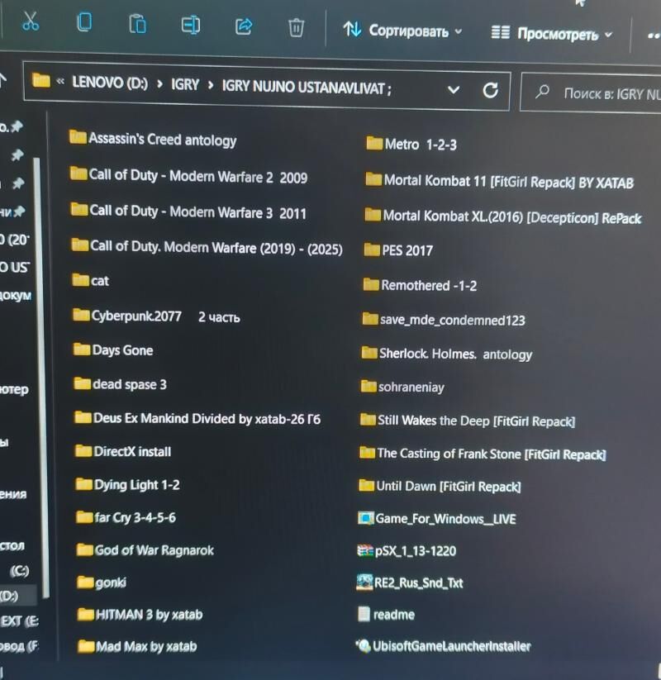The image size is (661, 680).
Task: Select the Cyberpunk.2077 2 часть folder
Action: tap(156, 316)
